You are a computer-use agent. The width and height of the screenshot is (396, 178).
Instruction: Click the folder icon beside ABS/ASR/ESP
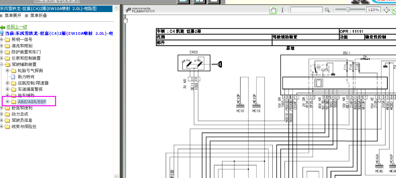pyautogui.click(x=13, y=102)
